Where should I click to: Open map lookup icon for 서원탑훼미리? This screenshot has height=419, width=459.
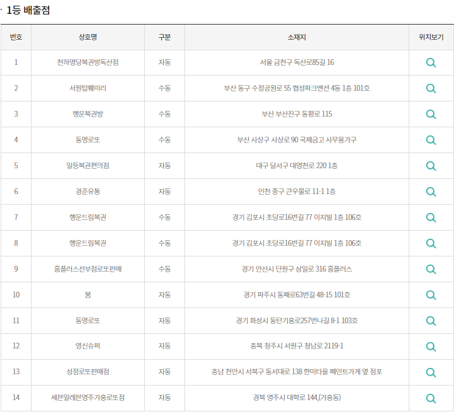click(x=431, y=88)
